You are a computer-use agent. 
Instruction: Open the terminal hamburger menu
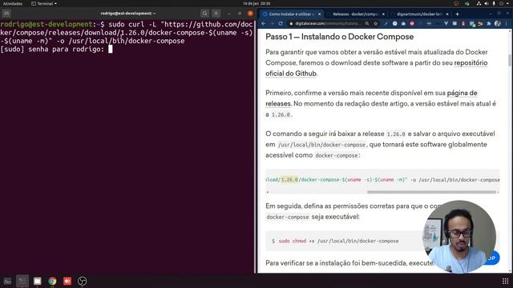pos(216,14)
